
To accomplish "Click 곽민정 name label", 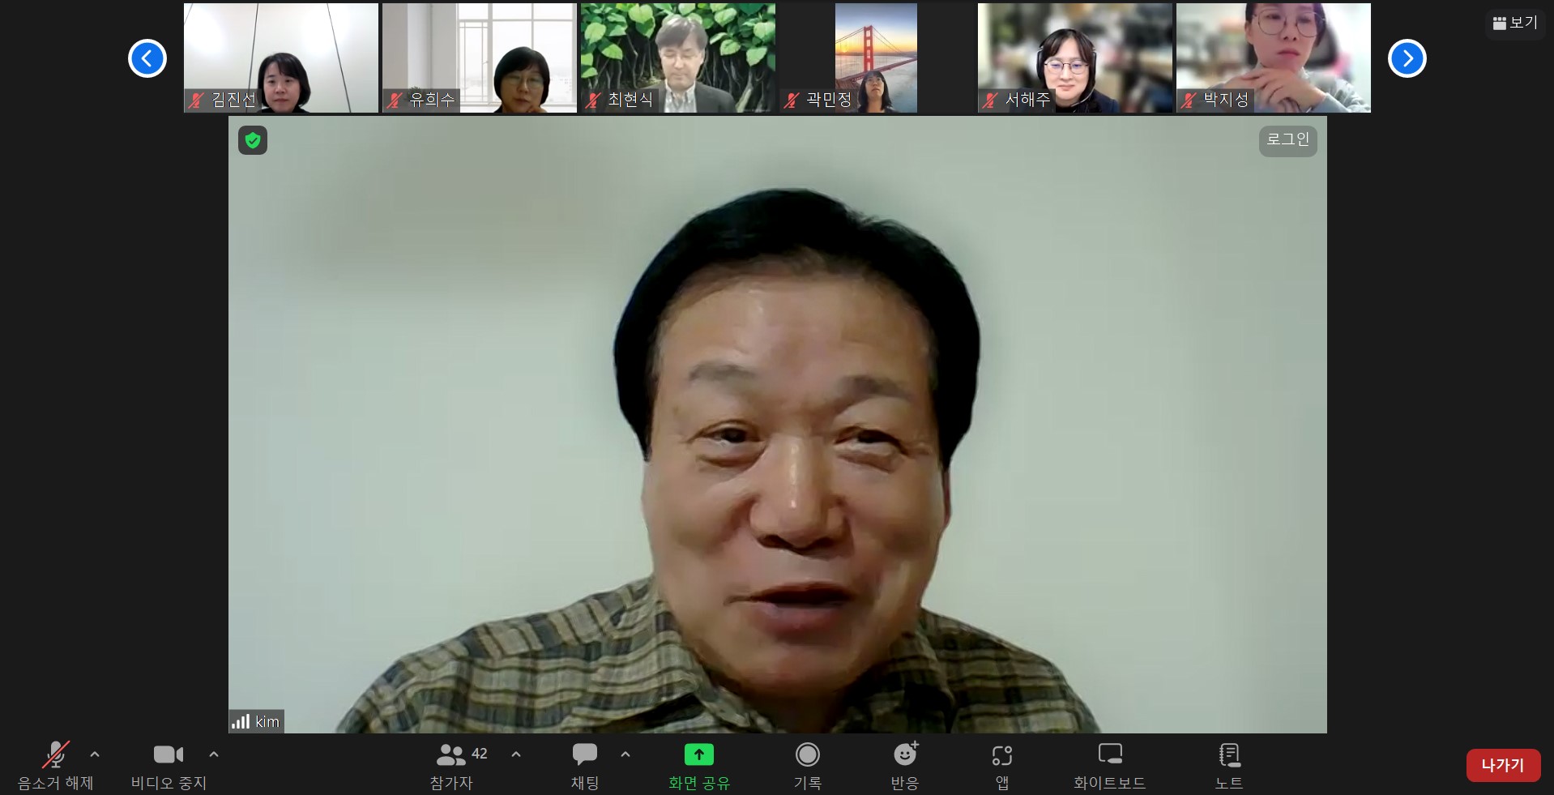I will click(818, 100).
